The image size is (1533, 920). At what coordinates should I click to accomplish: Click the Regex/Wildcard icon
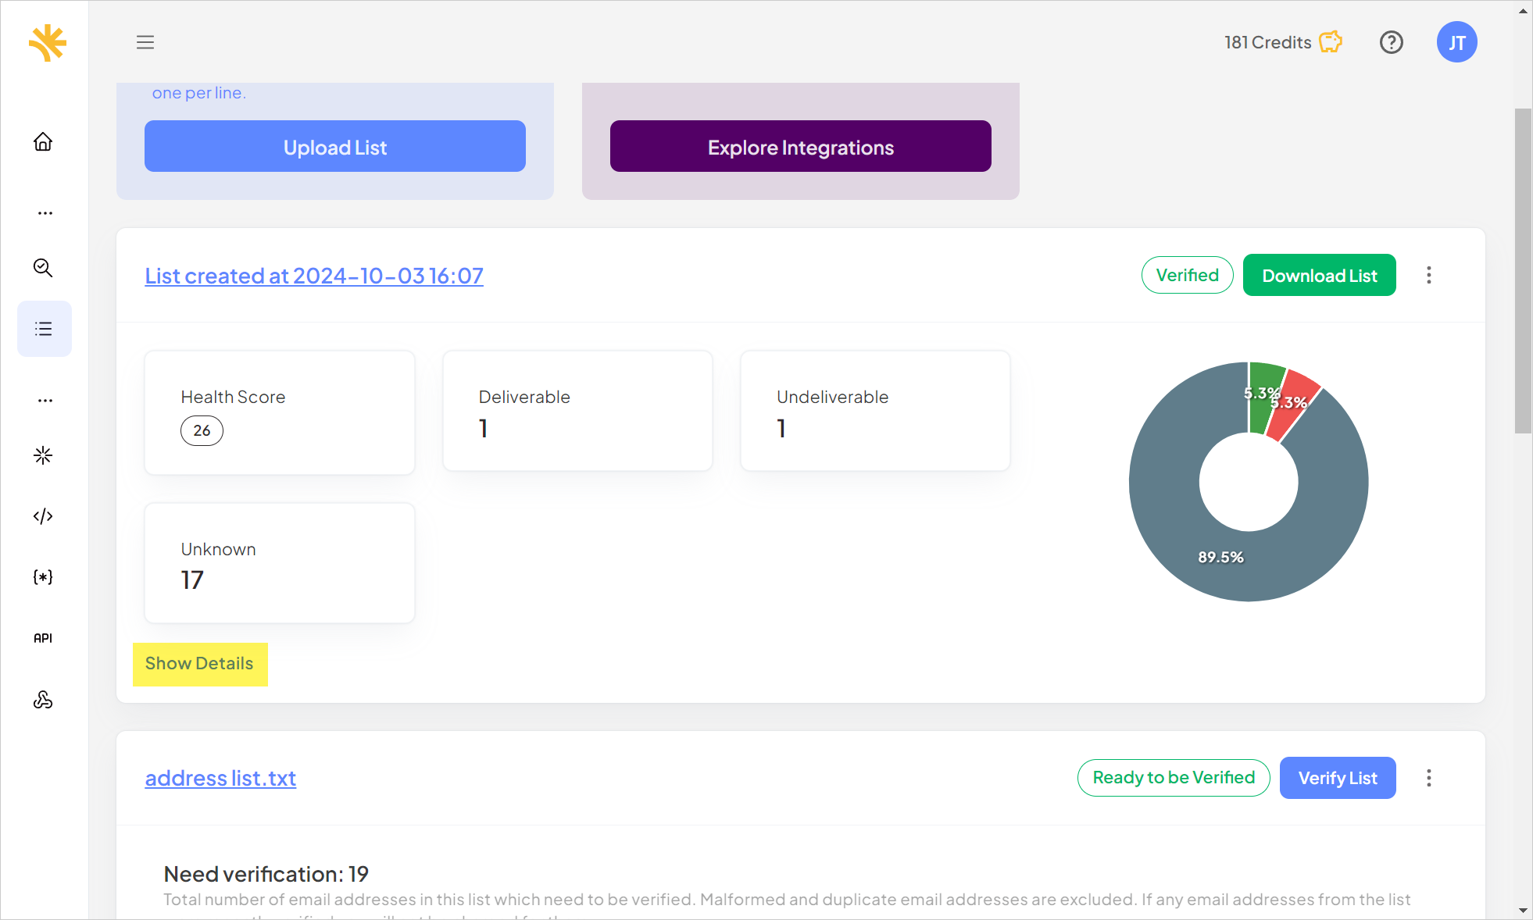click(44, 576)
